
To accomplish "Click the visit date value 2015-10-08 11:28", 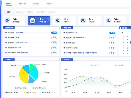I will pyautogui.click(x=78, y=38).
